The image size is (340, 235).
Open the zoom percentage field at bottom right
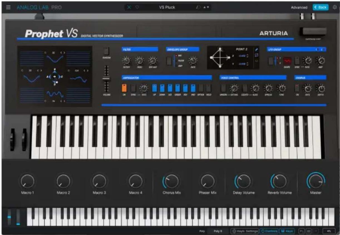point(329,231)
